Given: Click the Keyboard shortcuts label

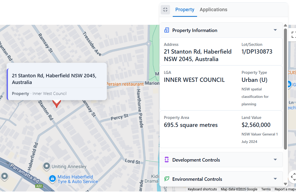Looking at the screenshot, I should (202, 189).
